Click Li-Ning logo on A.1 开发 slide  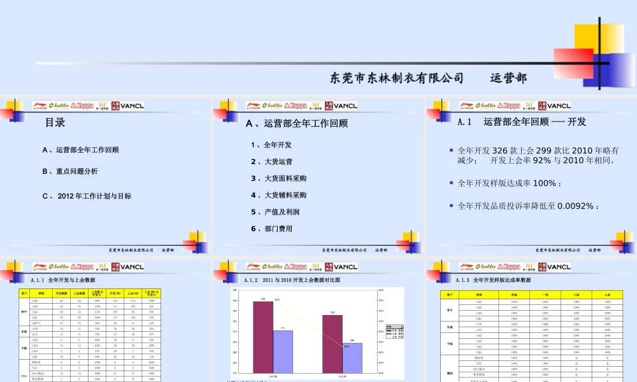(466, 106)
